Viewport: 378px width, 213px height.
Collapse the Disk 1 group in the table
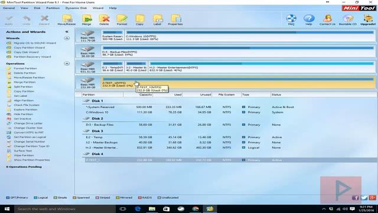coord(86,101)
